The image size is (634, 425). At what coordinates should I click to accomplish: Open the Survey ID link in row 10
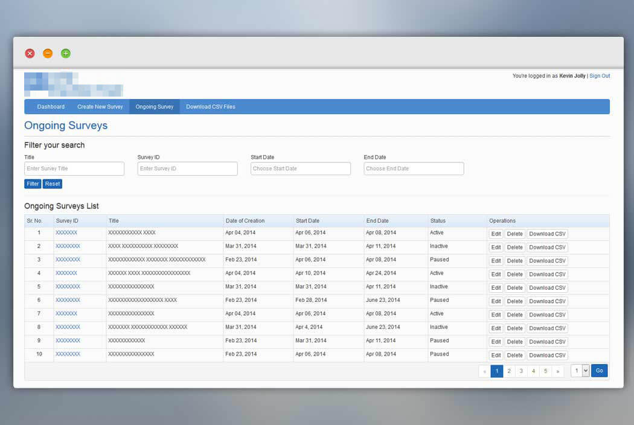(68, 354)
